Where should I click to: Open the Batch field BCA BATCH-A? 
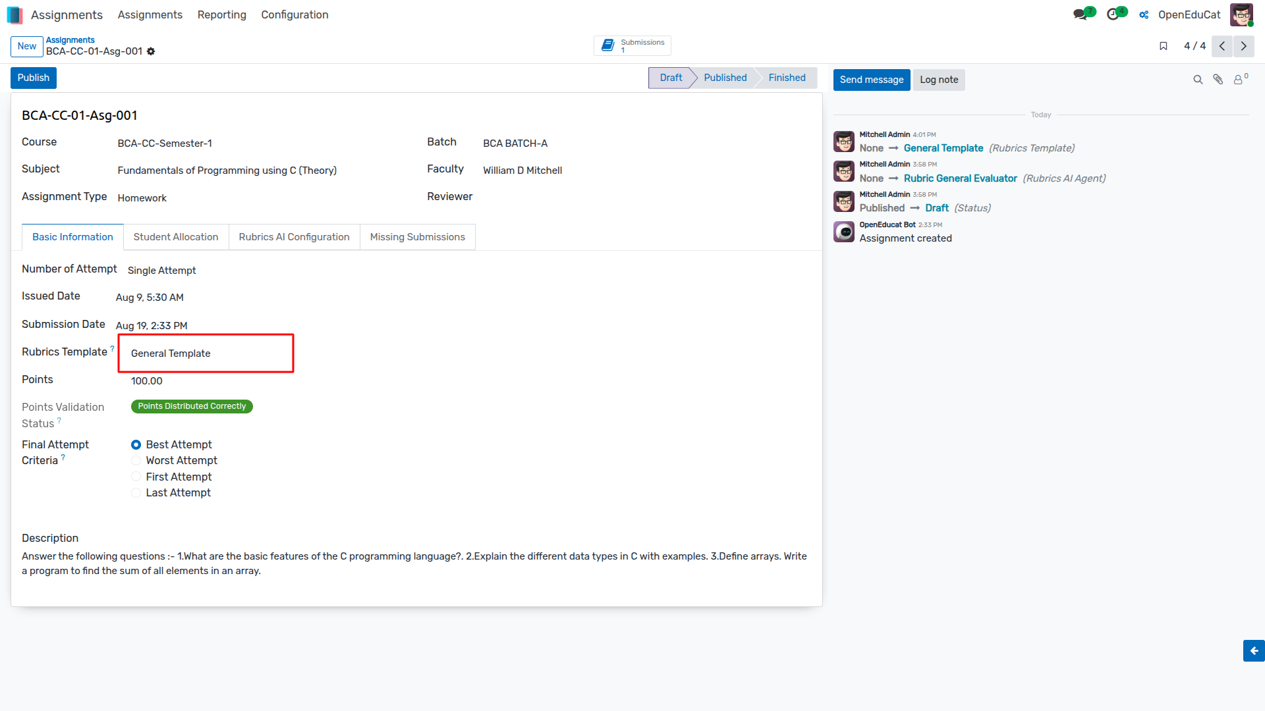515,144
